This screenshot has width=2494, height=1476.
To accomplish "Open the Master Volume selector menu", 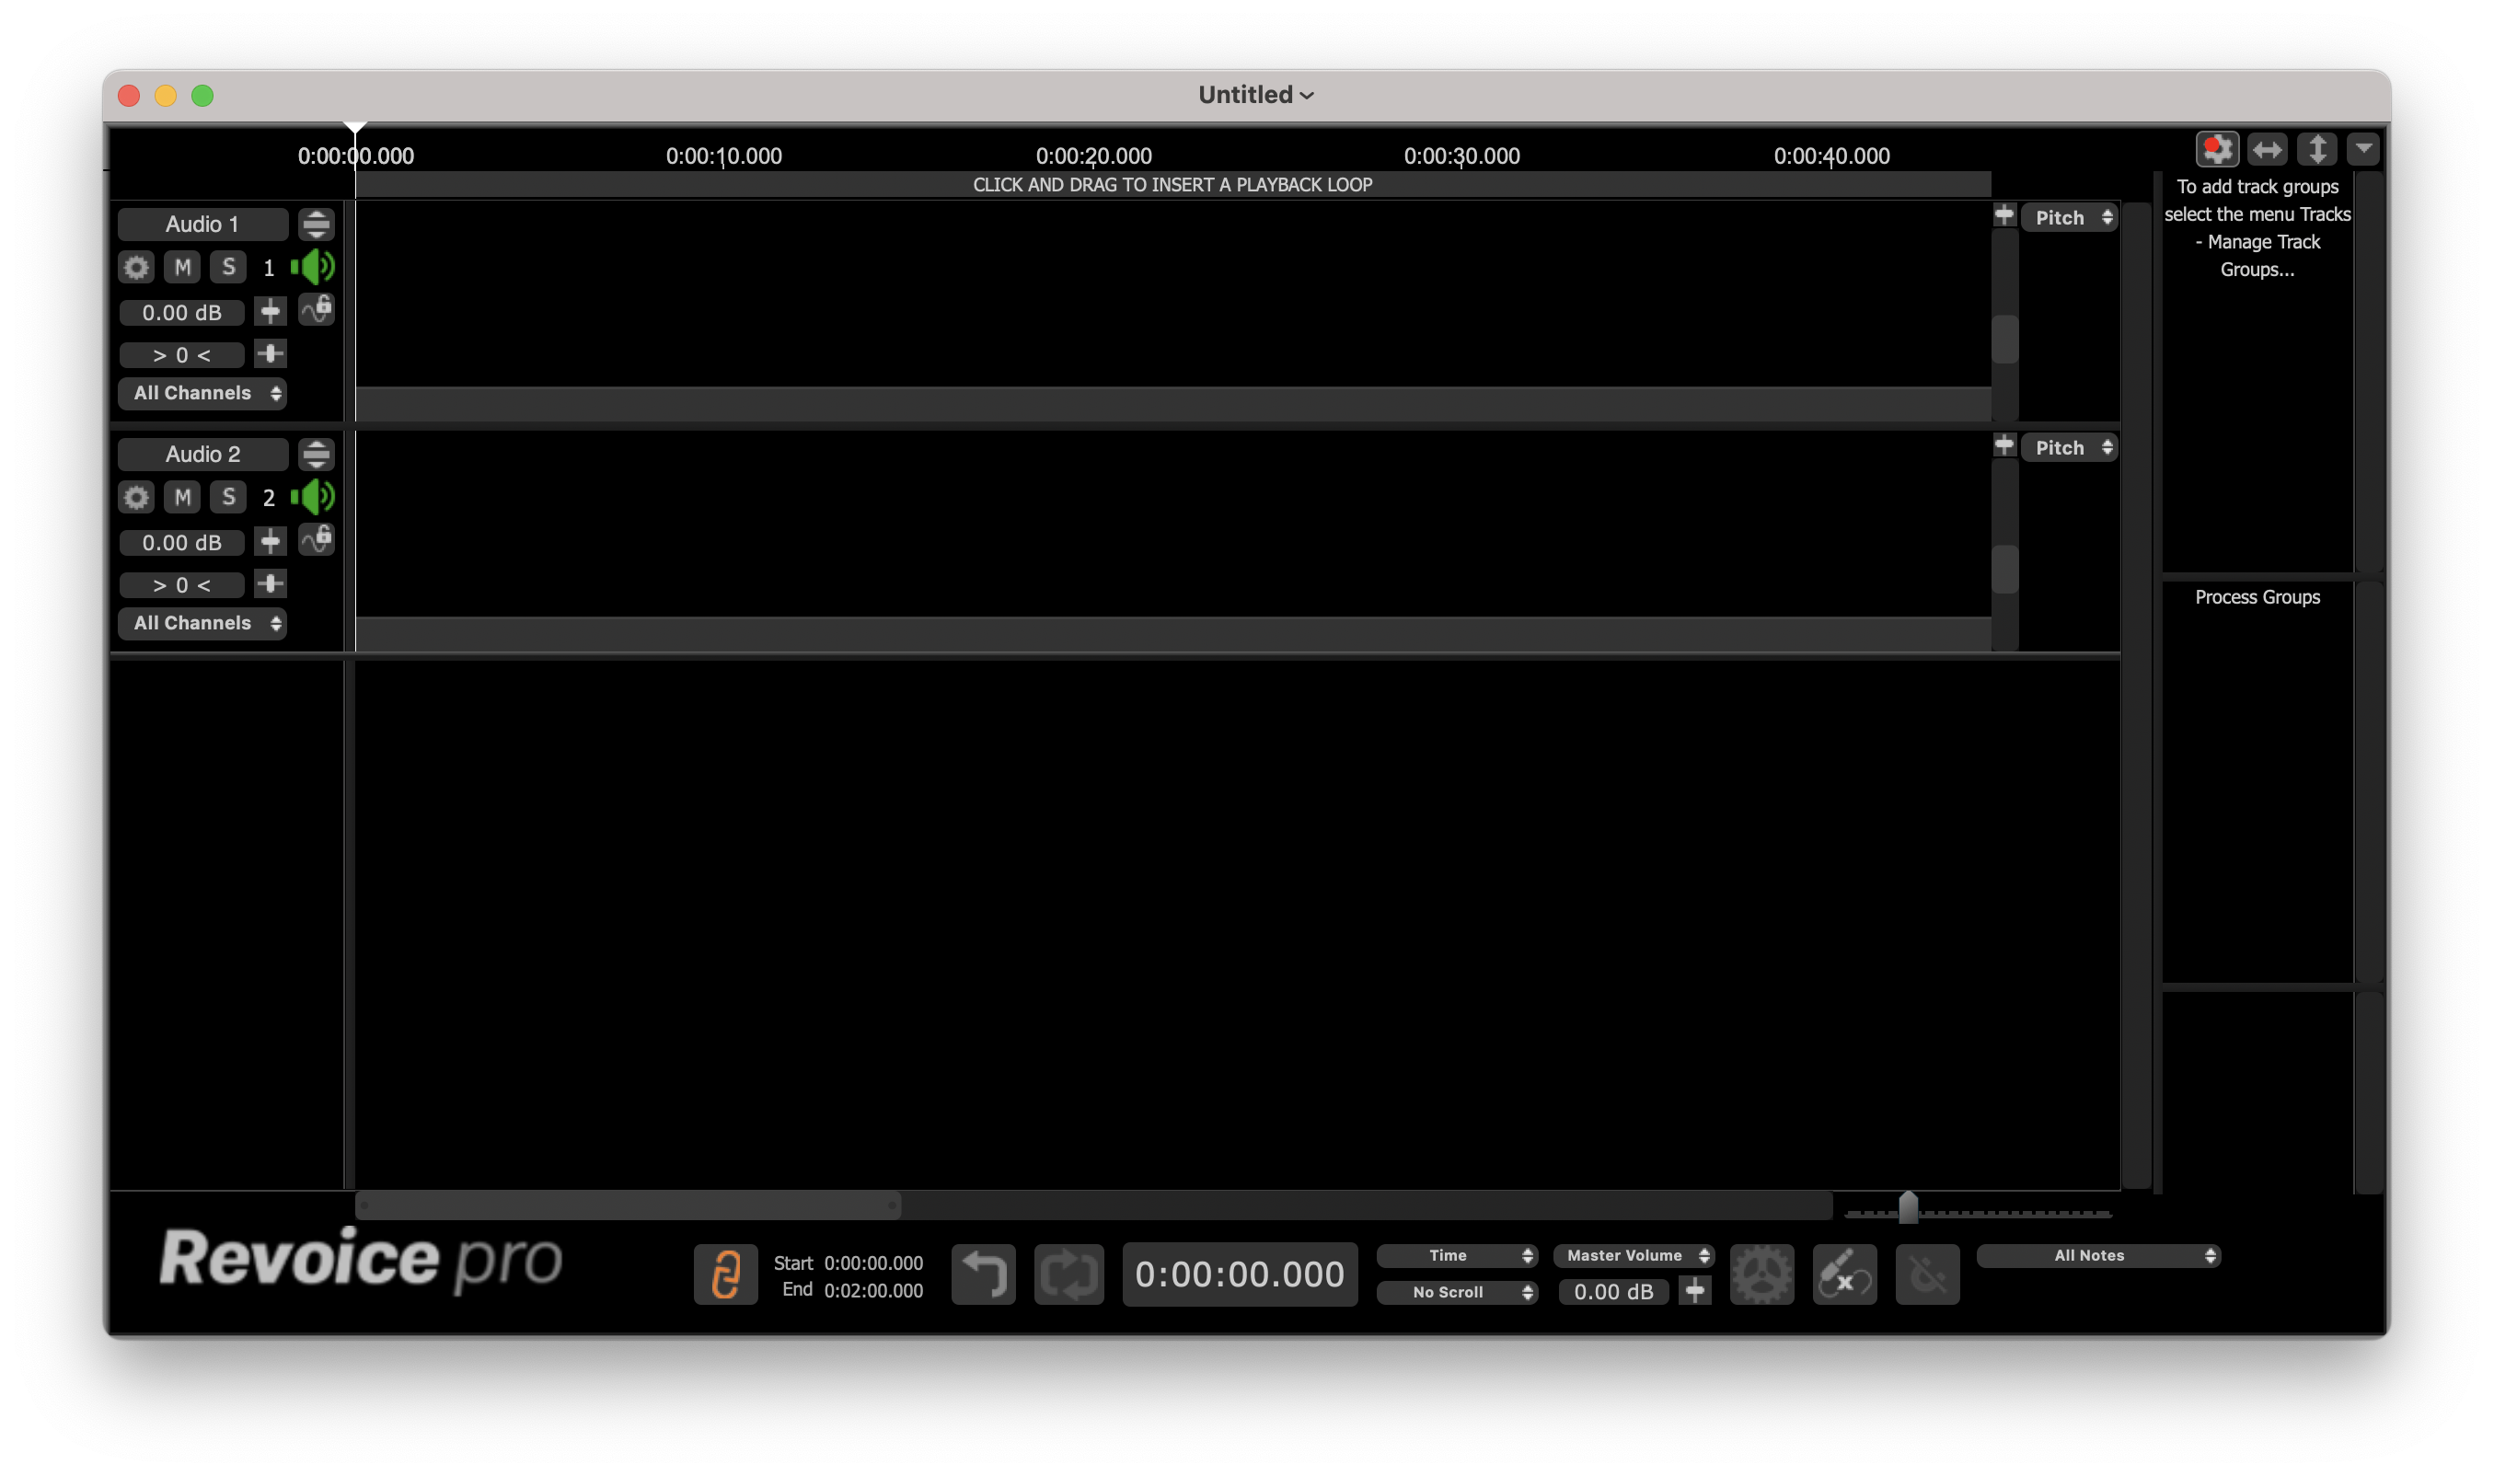I will point(1633,1256).
